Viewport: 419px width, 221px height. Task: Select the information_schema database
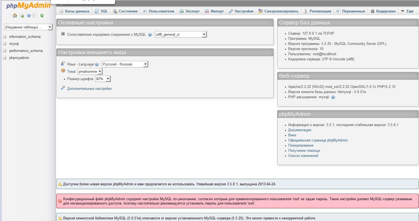(x=25, y=37)
